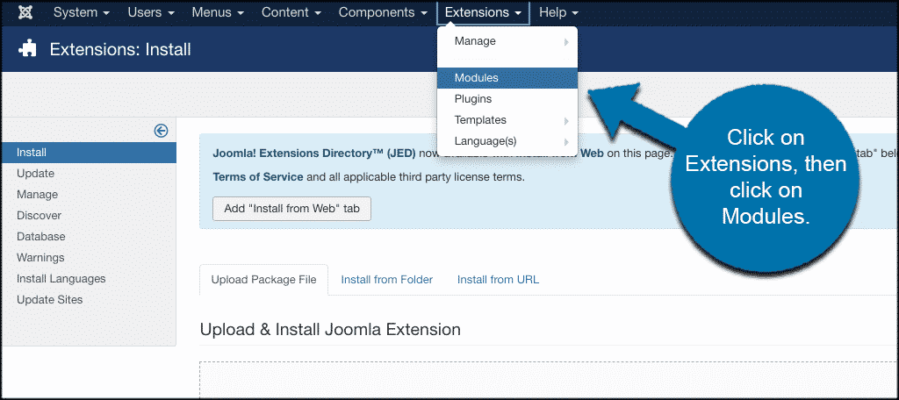This screenshot has width=899, height=400.
Task: Expand Language(s) submenu in dropdown
Action: tap(507, 141)
